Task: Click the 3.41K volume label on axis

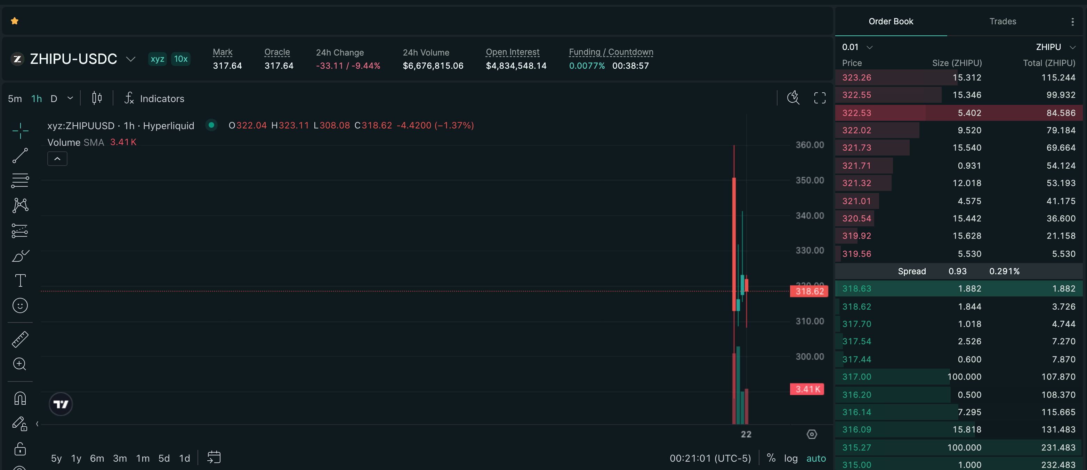Action: tap(807, 389)
